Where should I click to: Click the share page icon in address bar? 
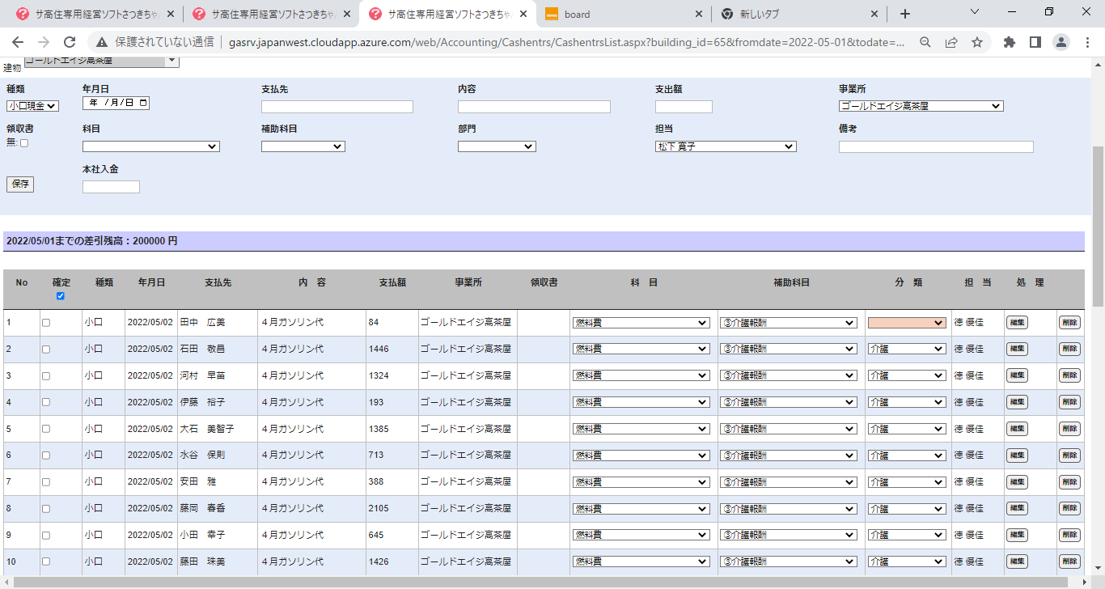pyautogui.click(x=951, y=42)
